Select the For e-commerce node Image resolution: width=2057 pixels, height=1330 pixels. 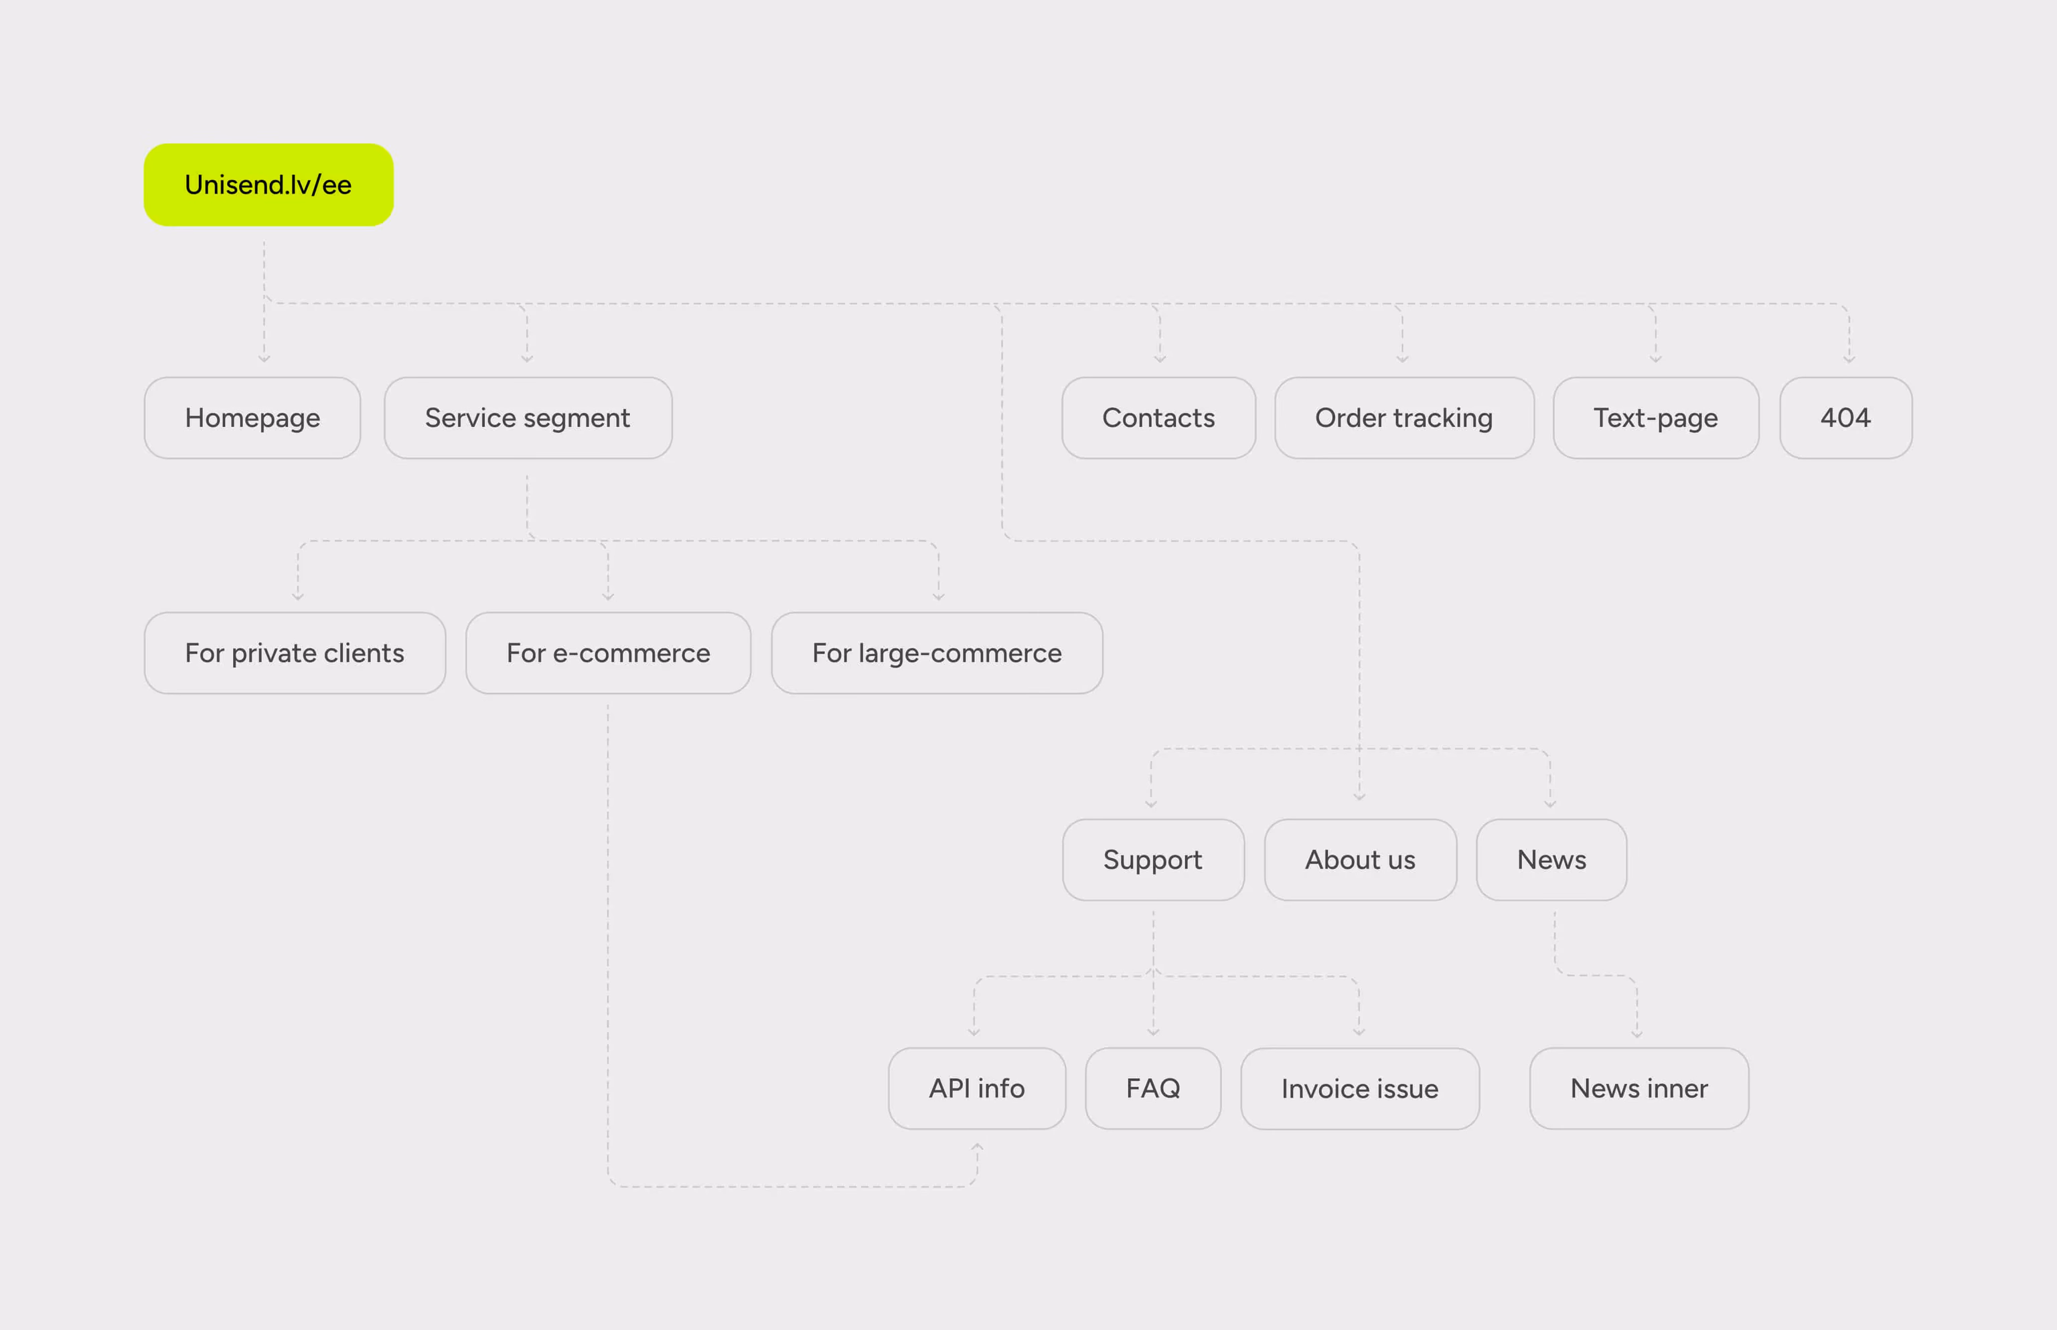[x=608, y=653]
